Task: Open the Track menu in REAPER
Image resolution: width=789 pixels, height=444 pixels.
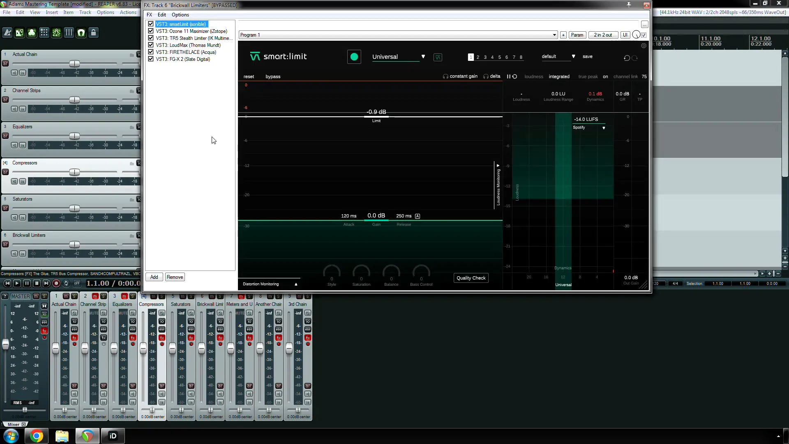Action: [85, 12]
